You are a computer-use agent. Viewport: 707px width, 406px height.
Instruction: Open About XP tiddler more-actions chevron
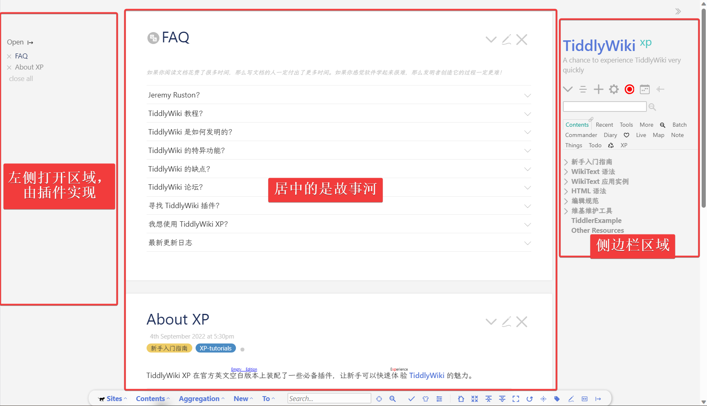pyautogui.click(x=491, y=322)
